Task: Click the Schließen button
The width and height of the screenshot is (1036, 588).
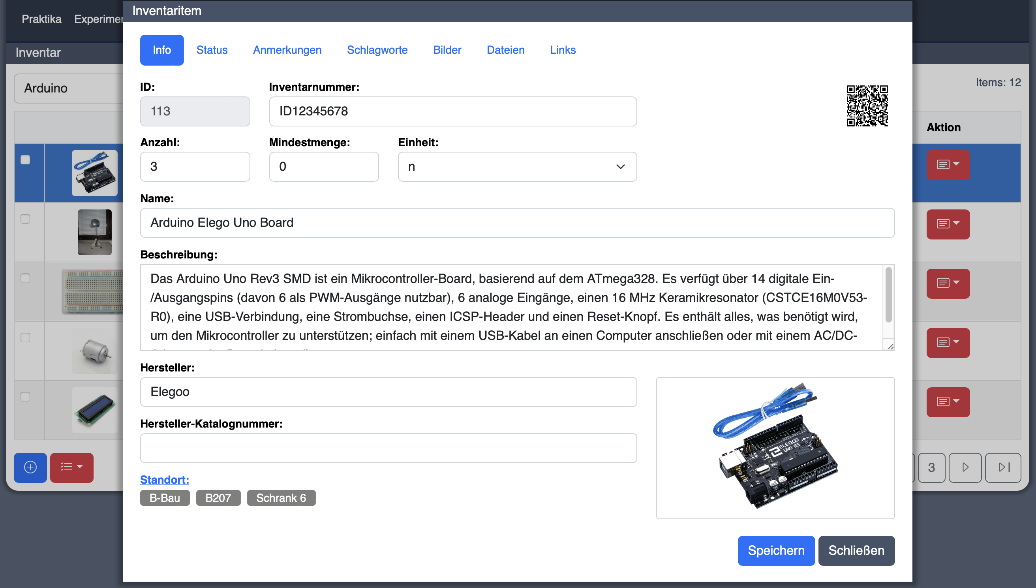Action: (856, 550)
